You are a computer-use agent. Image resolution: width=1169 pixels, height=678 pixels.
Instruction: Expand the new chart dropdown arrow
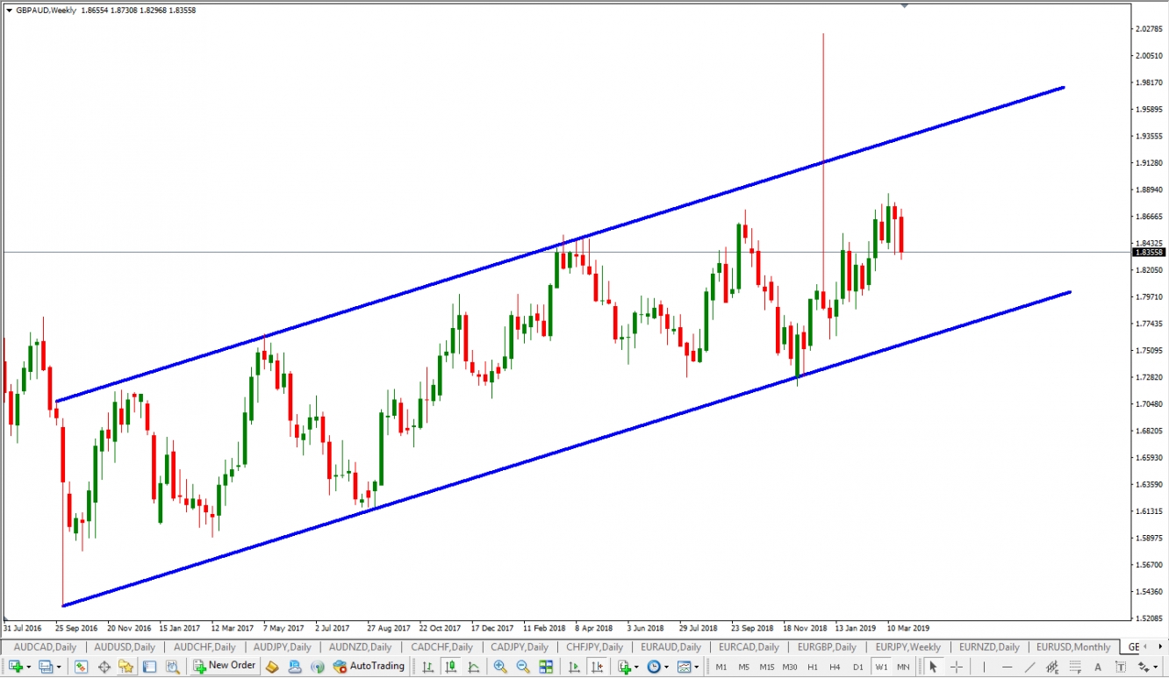[x=29, y=667]
